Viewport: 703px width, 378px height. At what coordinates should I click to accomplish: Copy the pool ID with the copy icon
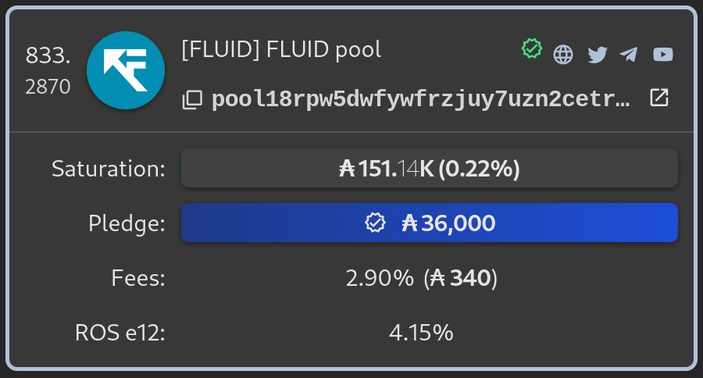192,99
